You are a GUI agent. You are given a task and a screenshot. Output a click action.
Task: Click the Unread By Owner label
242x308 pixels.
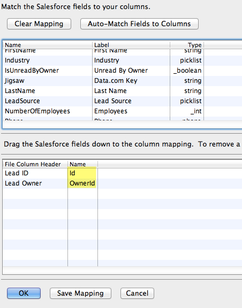(x=121, y=71)
